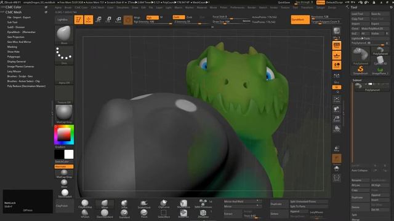The image size is (394, 221).
Task: Toggle the Zsub sculpt mode
Action: coord(189,17)
